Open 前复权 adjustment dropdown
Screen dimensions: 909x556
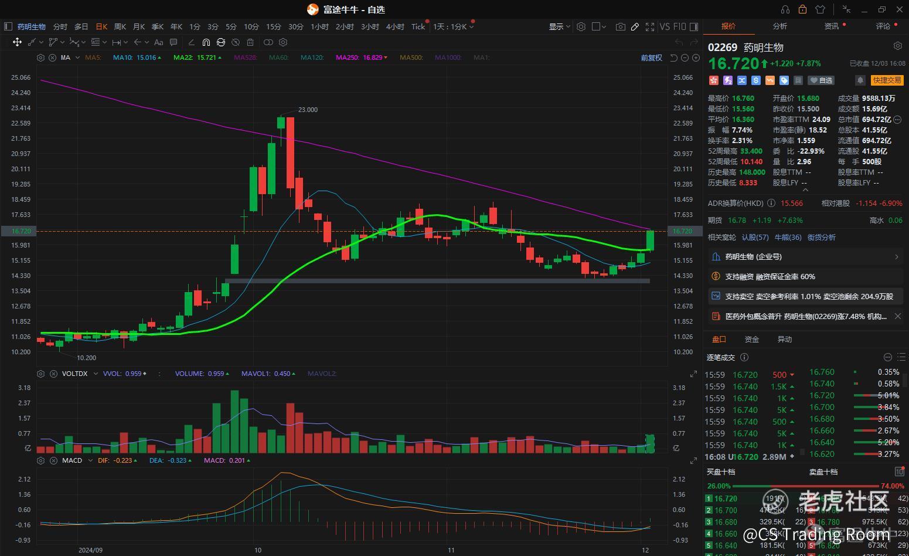[x=651, y=57]
